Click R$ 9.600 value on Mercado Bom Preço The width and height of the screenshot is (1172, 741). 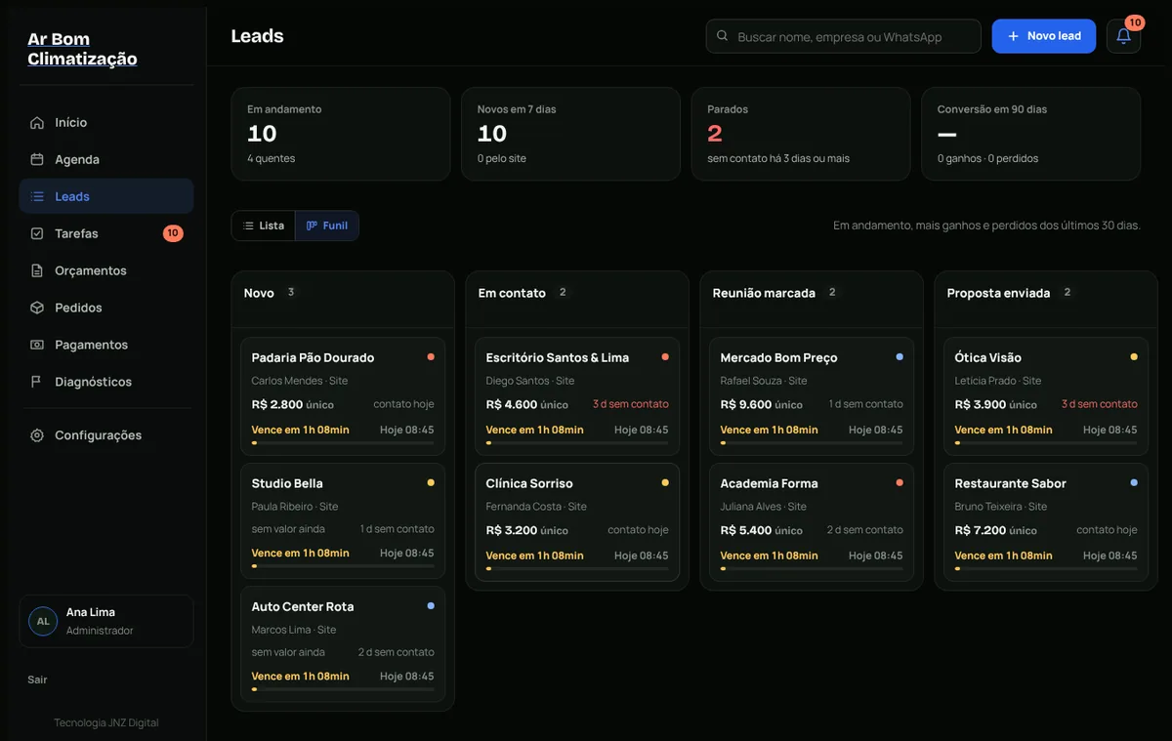coord(746,404)
